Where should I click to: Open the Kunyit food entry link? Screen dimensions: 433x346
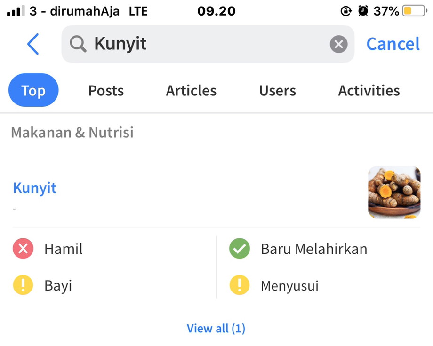click(35, 188)
